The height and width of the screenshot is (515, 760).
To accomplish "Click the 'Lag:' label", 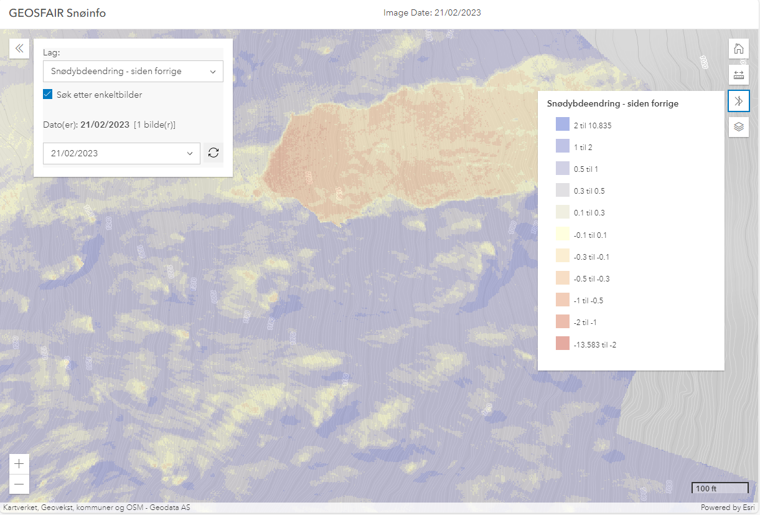I will 52,53.
